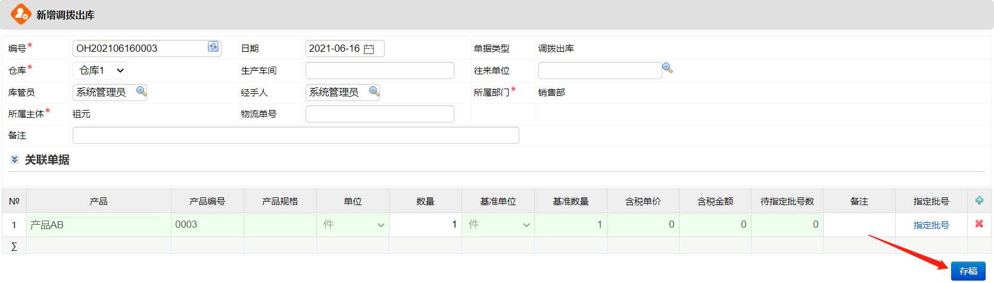Open the 单位 dropdown in product row
The width and height of the screenshot is (994, 283).
[353, 225]
